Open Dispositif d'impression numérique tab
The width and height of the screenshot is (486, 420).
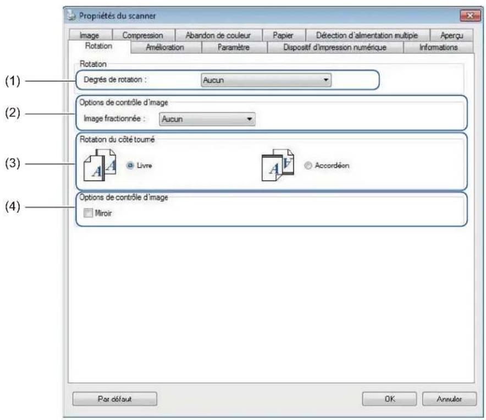(x=335, y=47)
